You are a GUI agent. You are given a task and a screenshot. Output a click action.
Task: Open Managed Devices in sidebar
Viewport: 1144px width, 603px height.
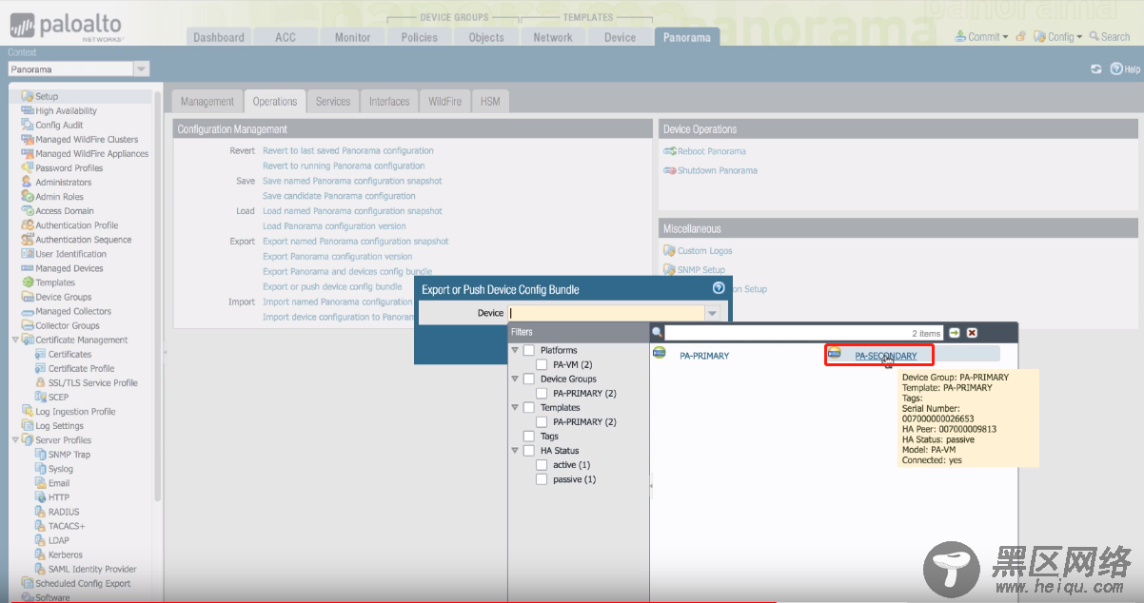(69, 268)
